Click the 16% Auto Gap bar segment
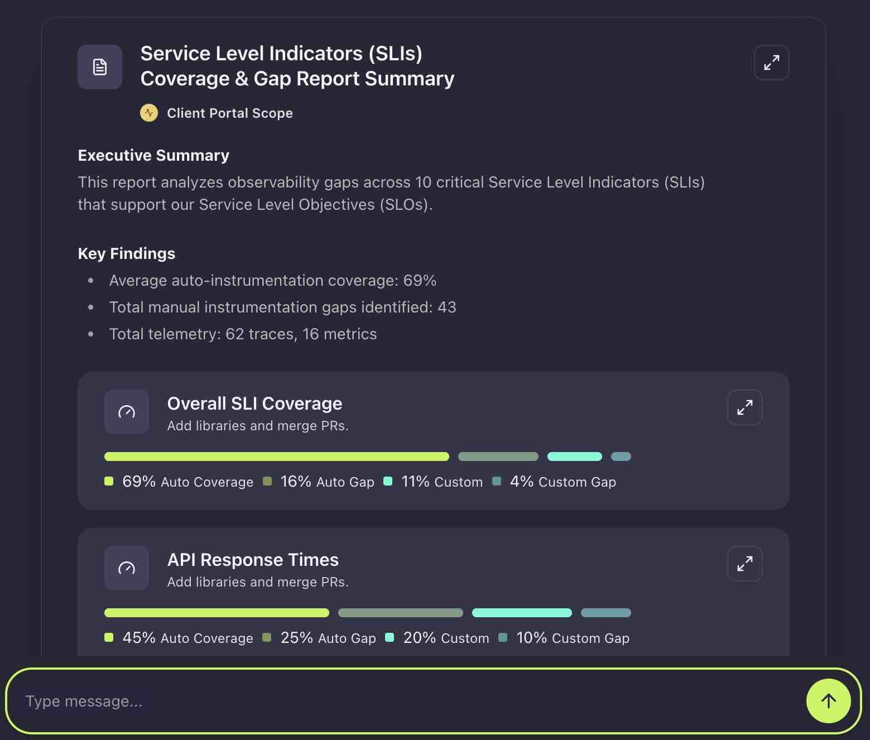 [498, 457]
